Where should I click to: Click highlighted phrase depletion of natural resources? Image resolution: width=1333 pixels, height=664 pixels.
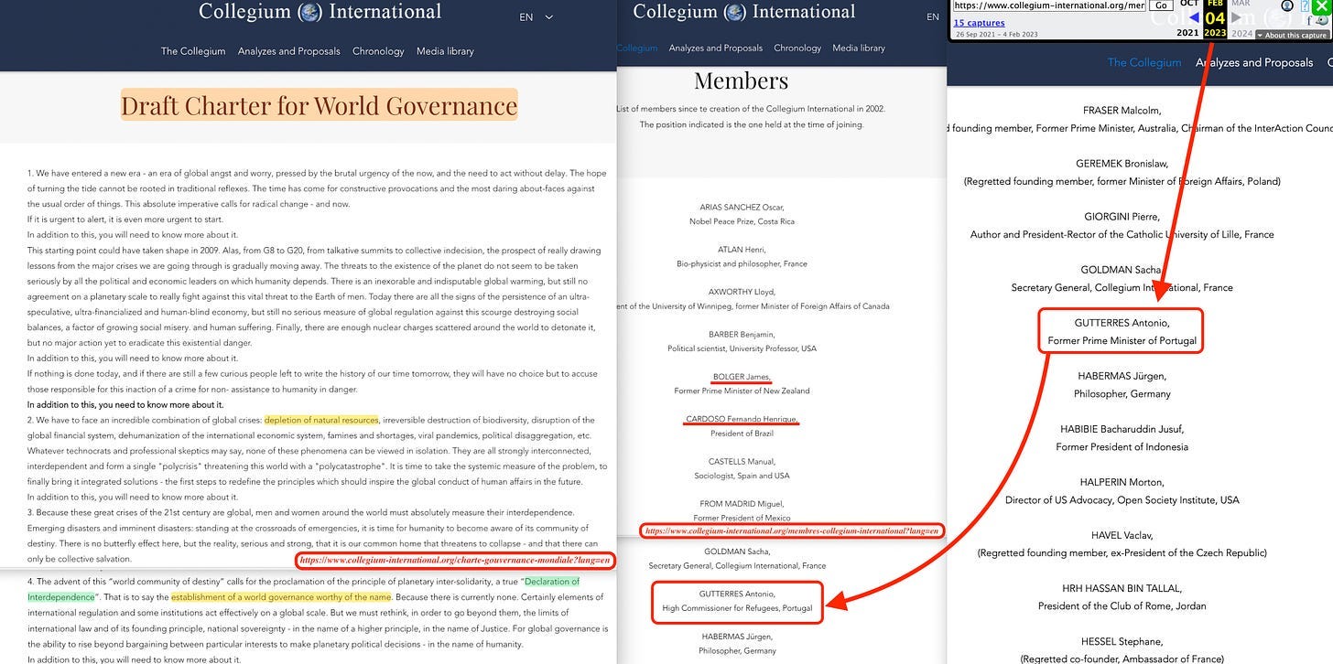tap(321, 420)
